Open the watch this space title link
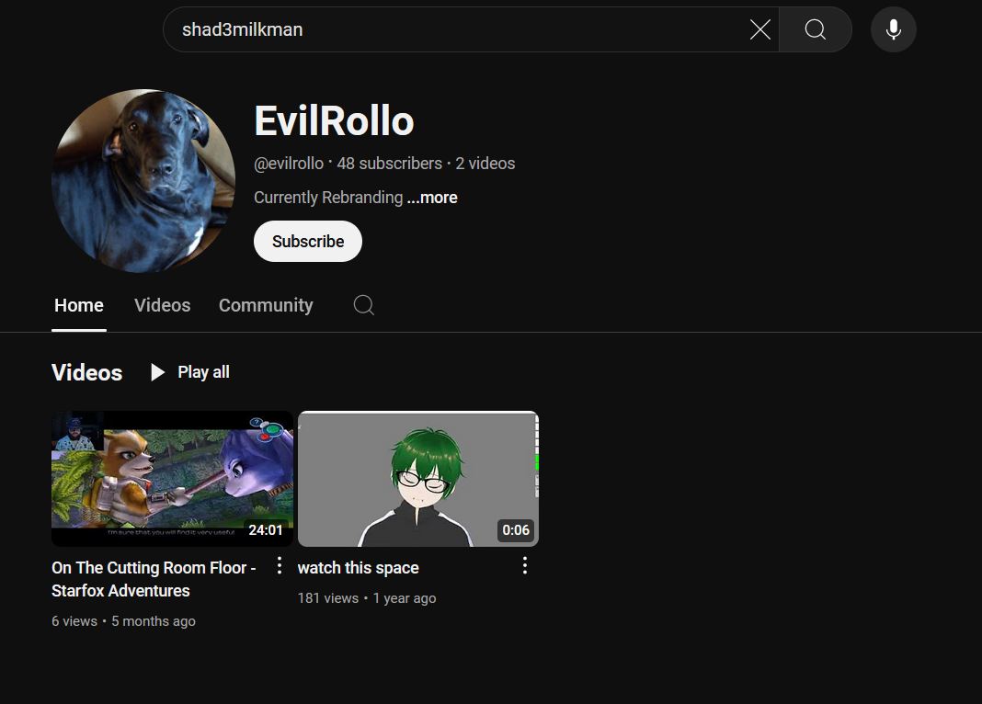 point(359,568)
